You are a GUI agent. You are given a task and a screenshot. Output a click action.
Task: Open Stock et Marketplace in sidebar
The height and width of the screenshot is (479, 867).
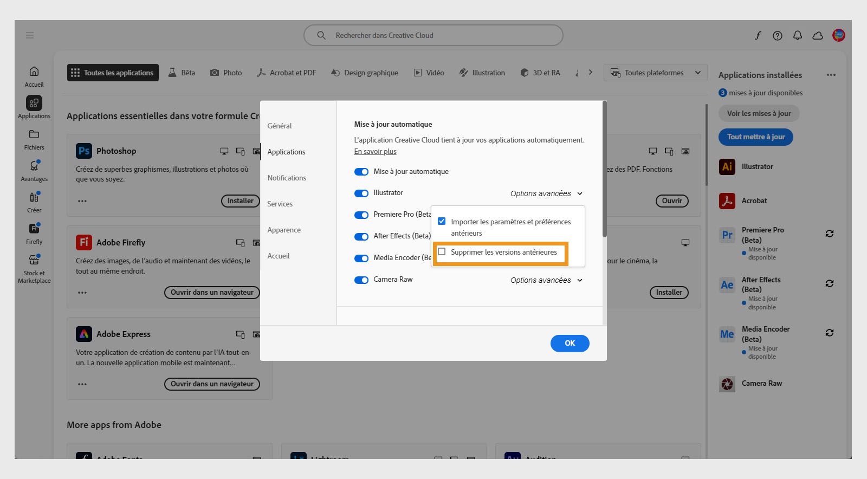34,269
